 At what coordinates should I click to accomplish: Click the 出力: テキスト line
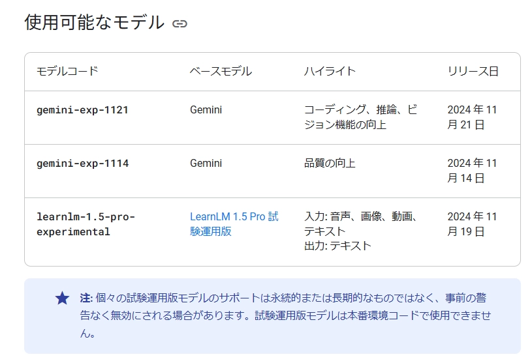point(337,246)
